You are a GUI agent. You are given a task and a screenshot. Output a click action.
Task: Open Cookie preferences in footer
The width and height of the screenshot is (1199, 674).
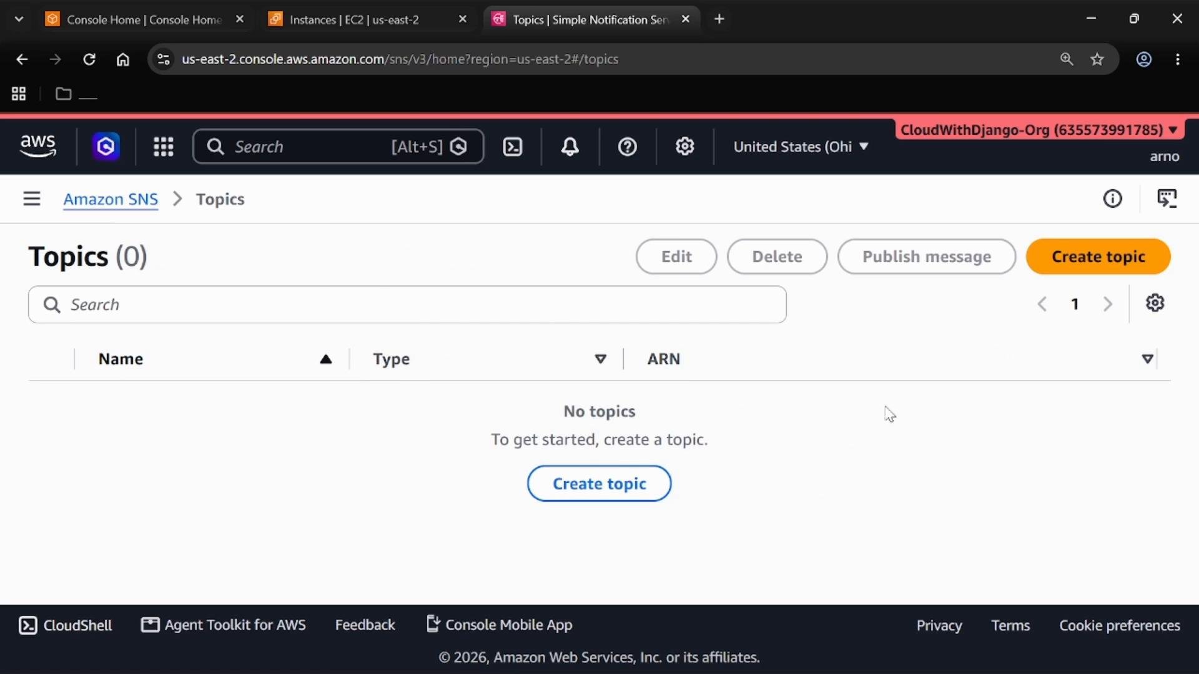coord(1120,625)
